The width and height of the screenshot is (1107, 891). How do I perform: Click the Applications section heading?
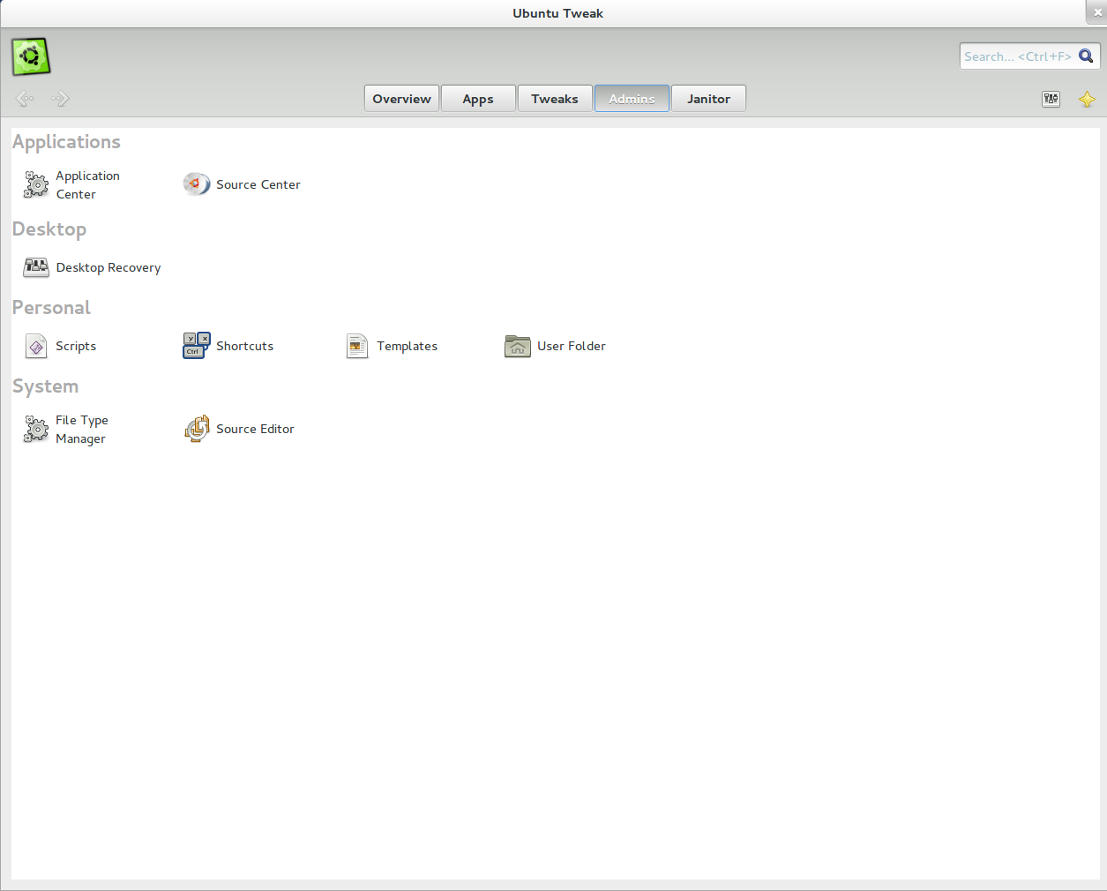[x=66, y=142]
